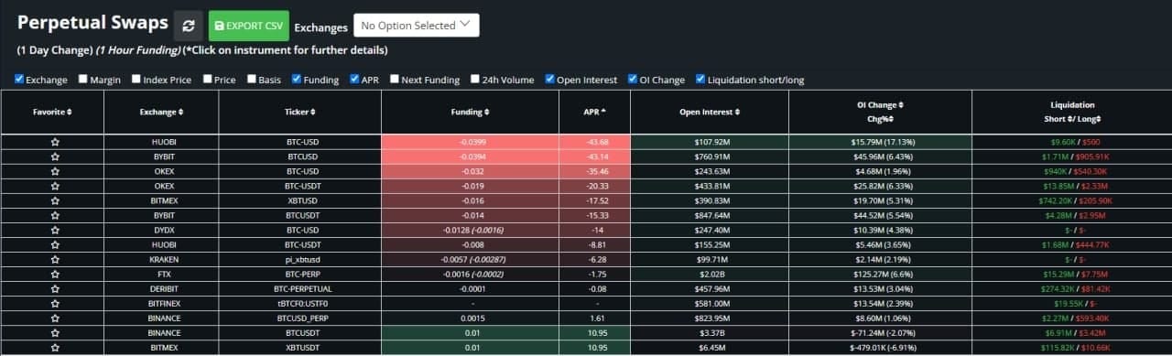
Task: Favorite the BITFINEX tBTCF0:USTF0 row star
Action: (55, 303)
